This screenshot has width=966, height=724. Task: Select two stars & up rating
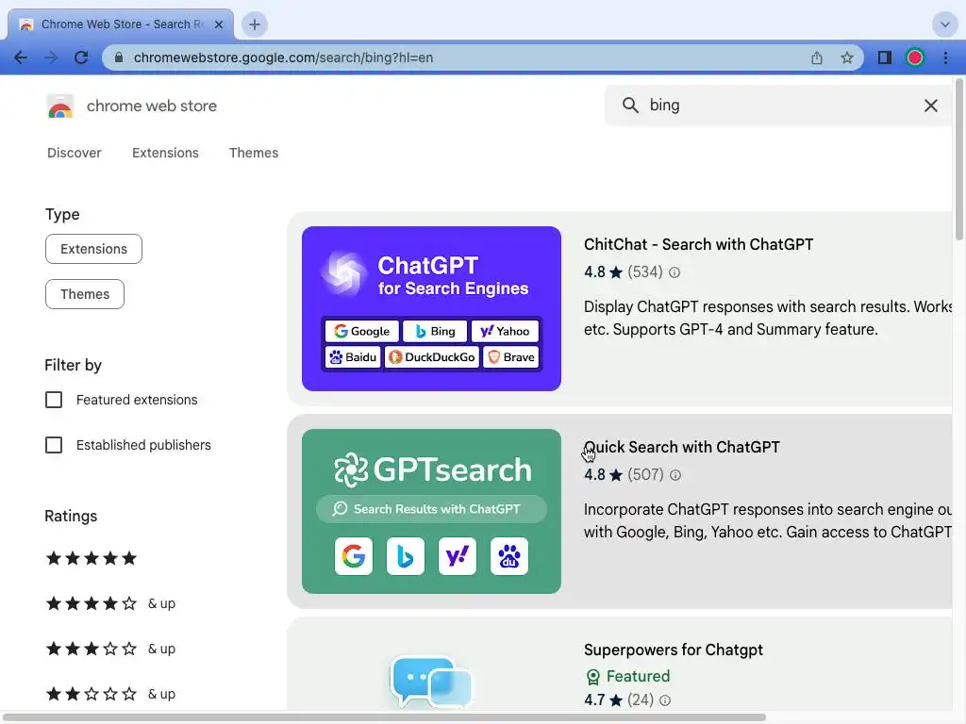[x=111, y=694]
